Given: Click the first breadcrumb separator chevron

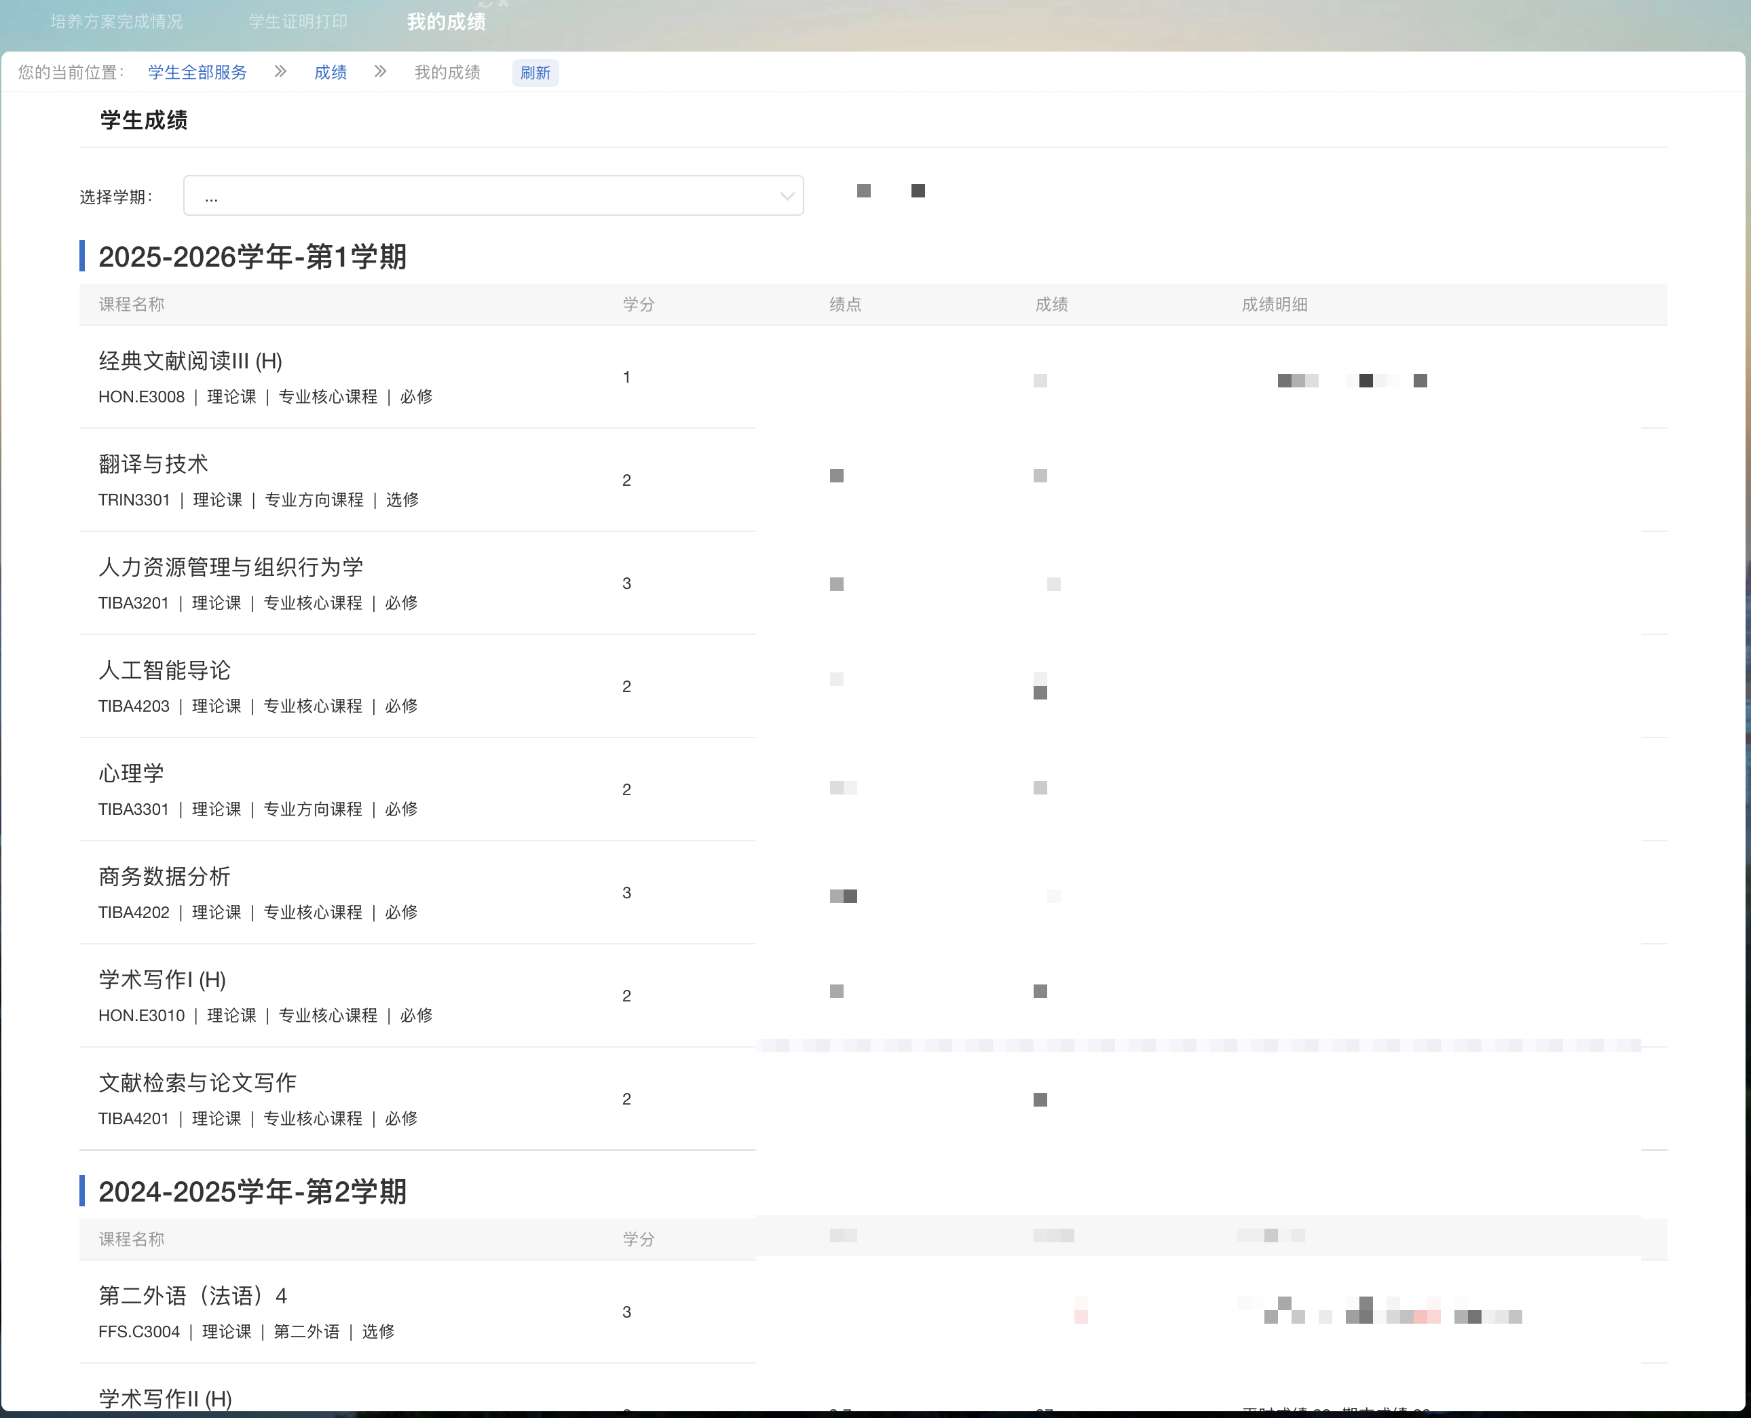Looking at the screenshot, I should click(280, 72).
